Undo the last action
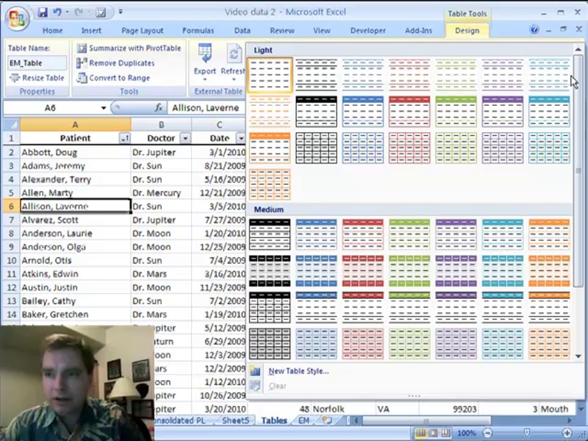 tap(57, 12)
